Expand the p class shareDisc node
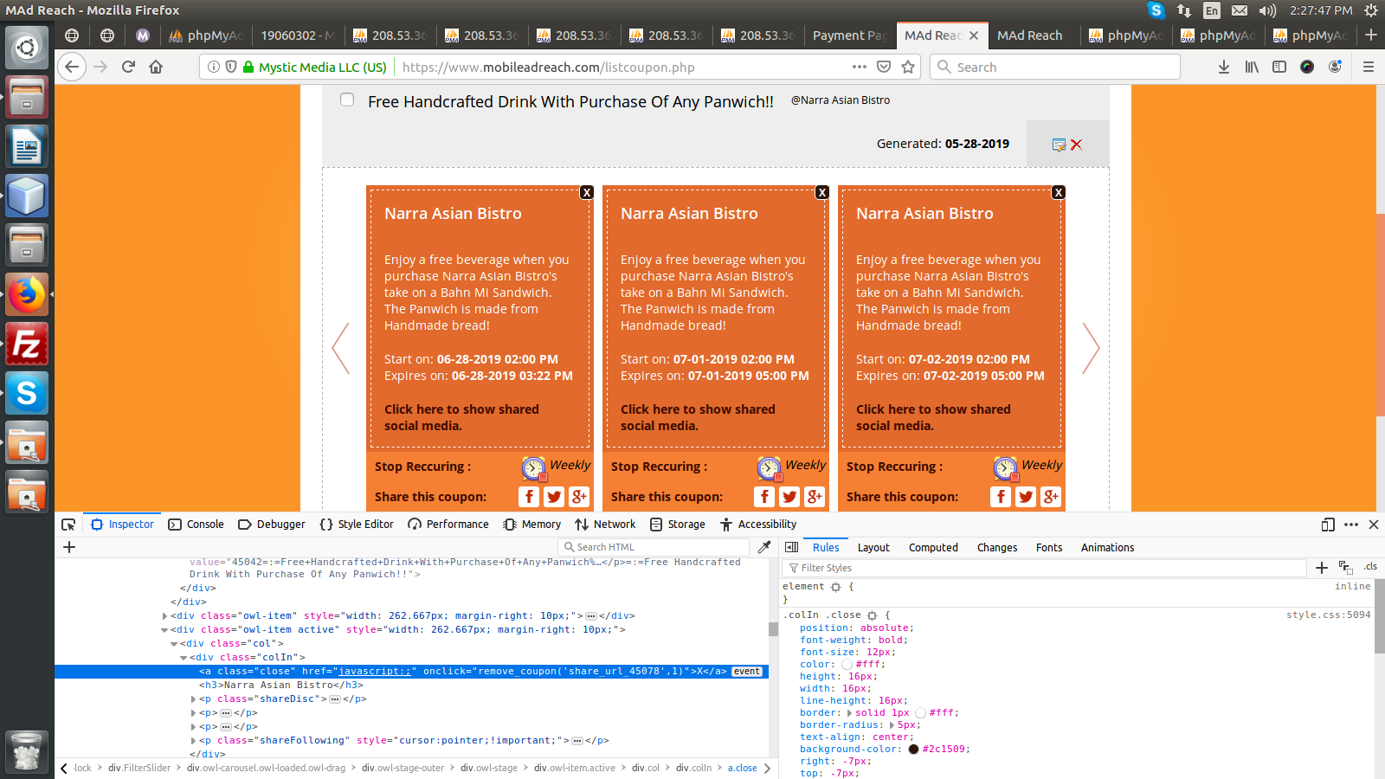This screenshot has height=779, width=1385. 193,699
